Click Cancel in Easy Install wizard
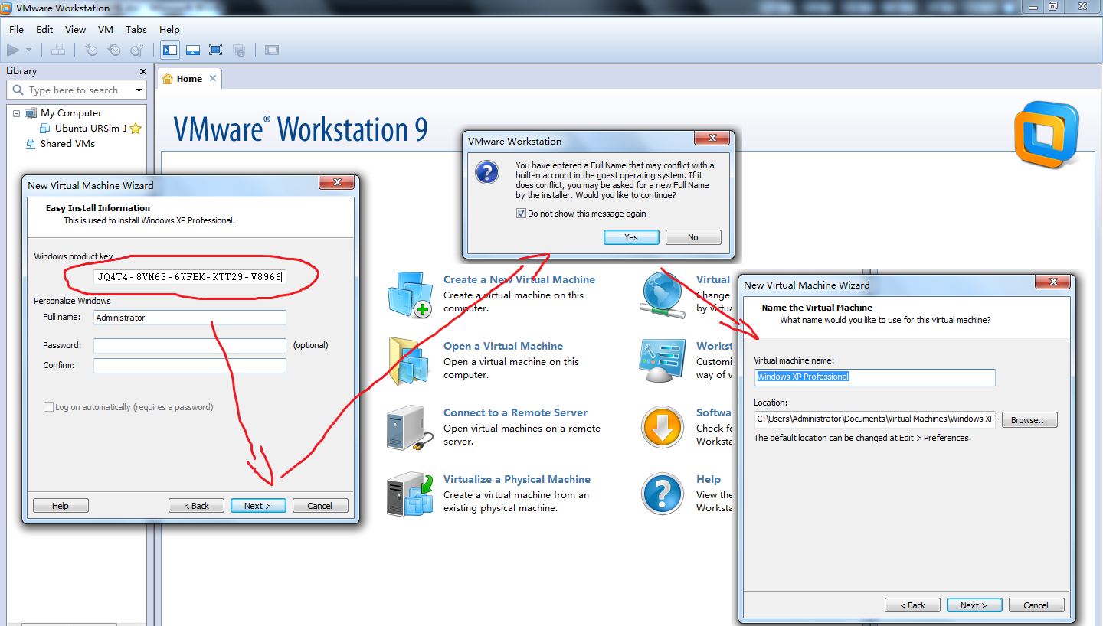 (x=320, y=506)
